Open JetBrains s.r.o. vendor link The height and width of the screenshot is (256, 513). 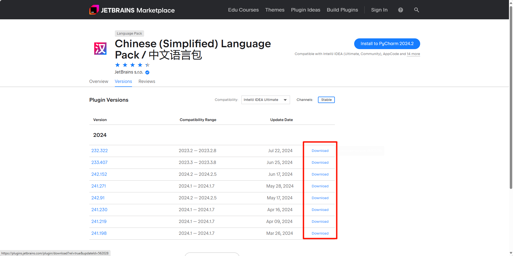[129, 72]
